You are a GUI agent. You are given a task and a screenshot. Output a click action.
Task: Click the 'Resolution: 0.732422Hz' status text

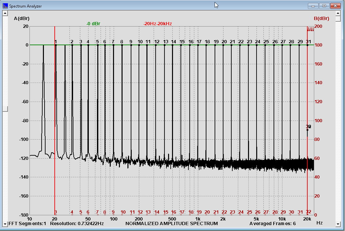click(77, 223)
